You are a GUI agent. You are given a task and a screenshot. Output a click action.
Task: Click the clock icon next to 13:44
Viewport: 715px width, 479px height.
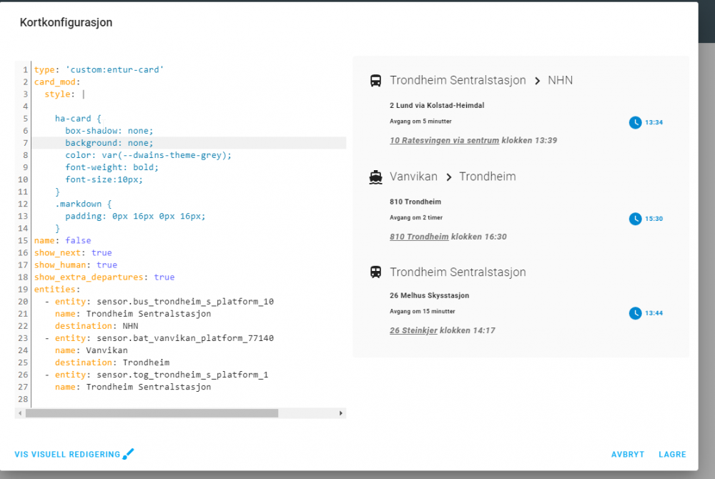(635, 313)
